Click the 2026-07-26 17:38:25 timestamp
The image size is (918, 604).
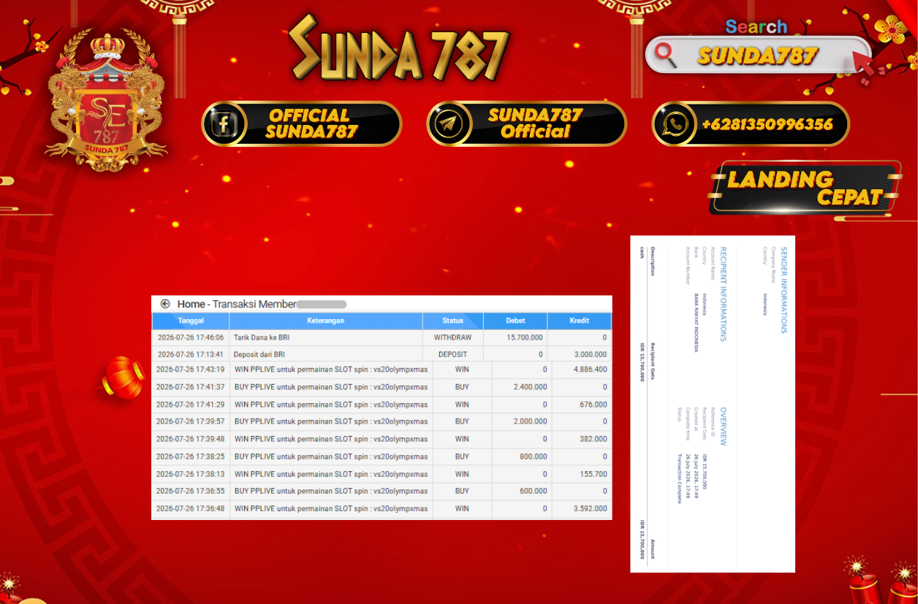coord(190,456)
